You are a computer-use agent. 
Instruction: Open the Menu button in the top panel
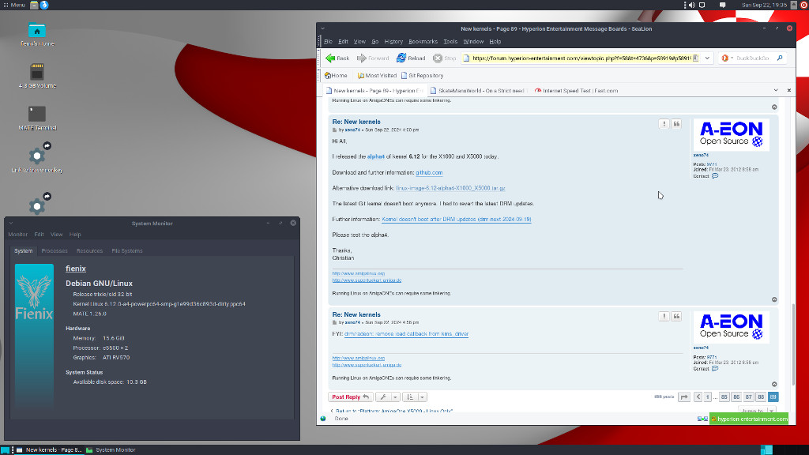tap(14, 6)
